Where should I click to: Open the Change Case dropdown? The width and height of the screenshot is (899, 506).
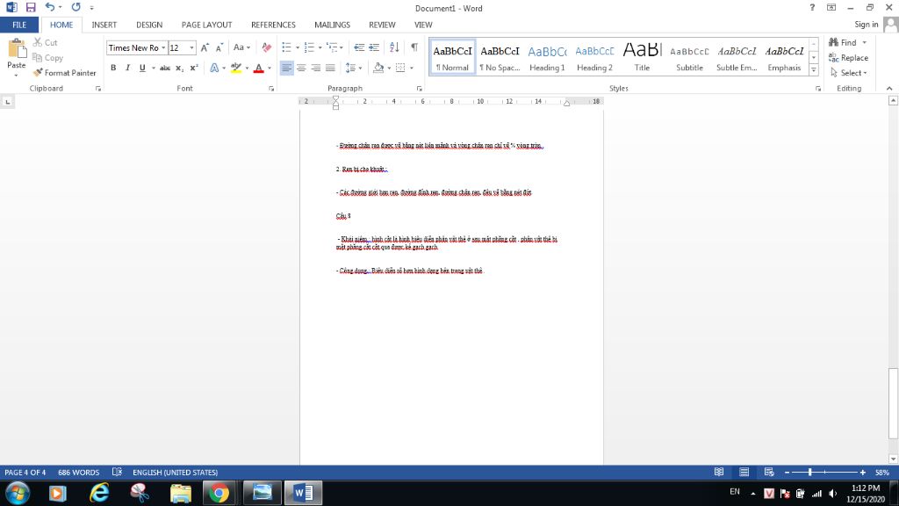(x=241, y=47)
